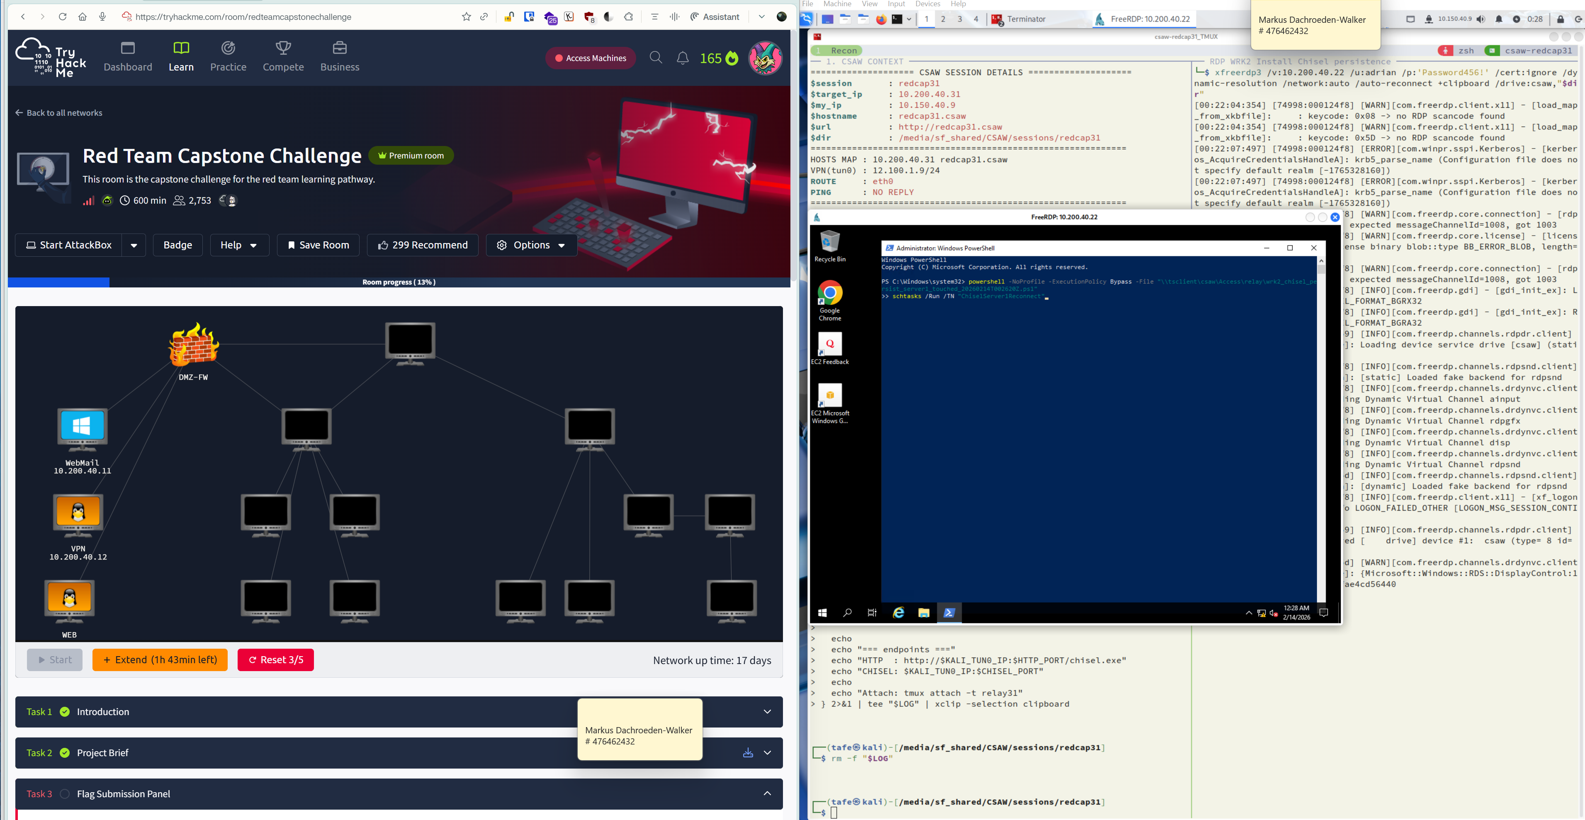The height and width of the screenshot is (820, 1585).
Task: Toggle Task 2 Project Brief checkmark
Action: (x=65, y=752)
